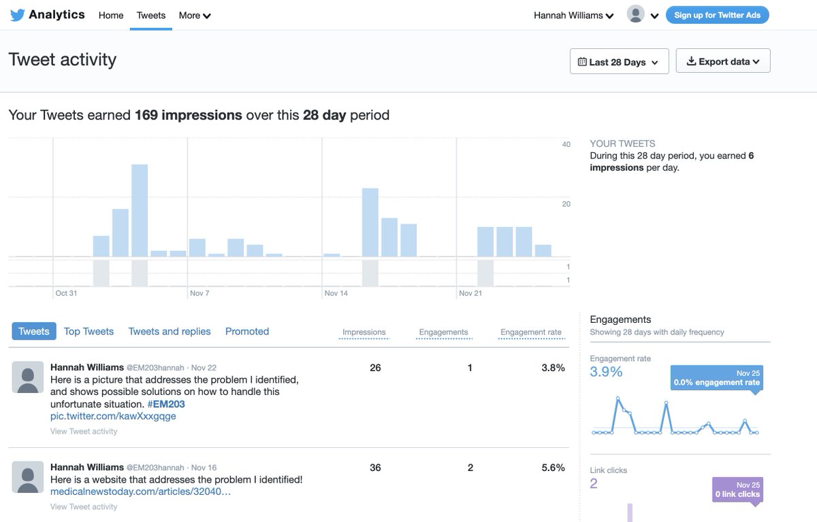Click the Hannah Williams name on Nov 22 tweet
This screenshot has width=817, height=522.
pyautogui.click(x=87, y=367)
